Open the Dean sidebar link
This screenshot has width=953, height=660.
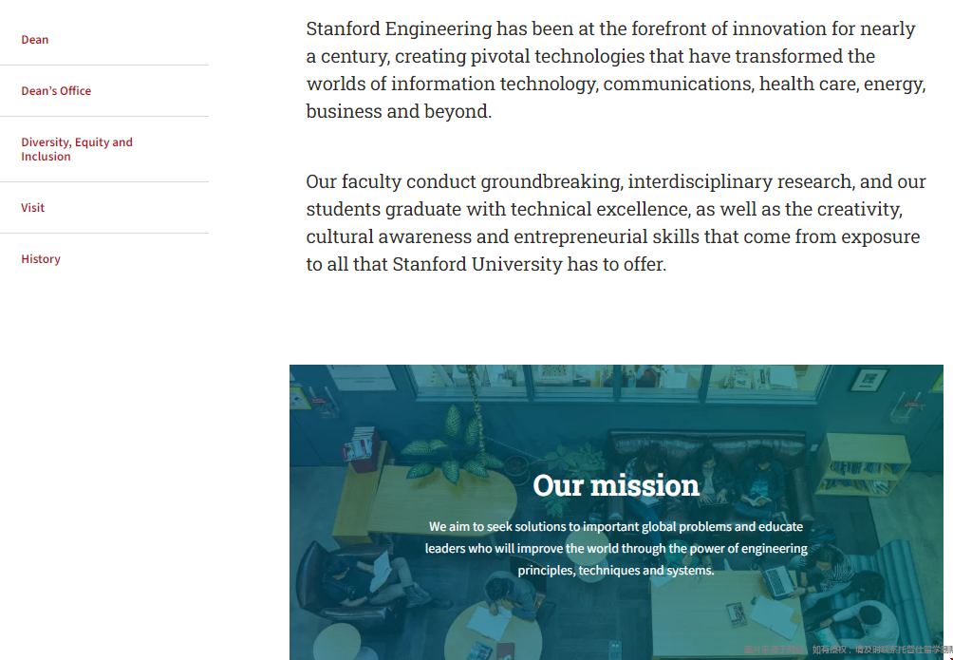(x=34, y=40)
